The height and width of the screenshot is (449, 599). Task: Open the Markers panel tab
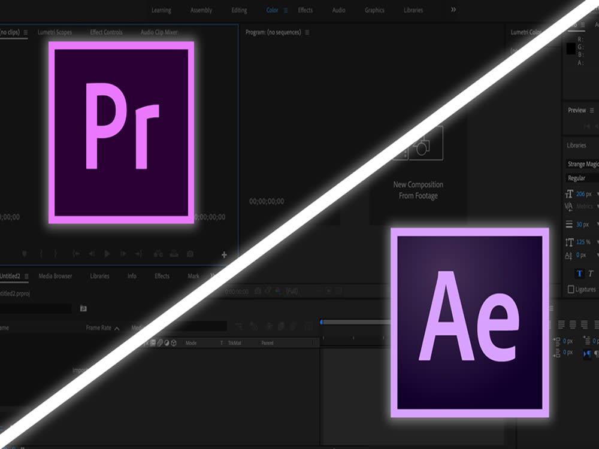(193, 276)
